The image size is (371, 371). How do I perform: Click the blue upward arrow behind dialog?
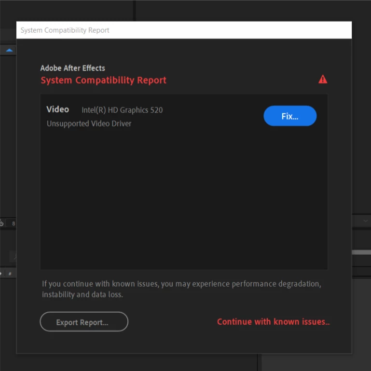[x=9, y=50]
